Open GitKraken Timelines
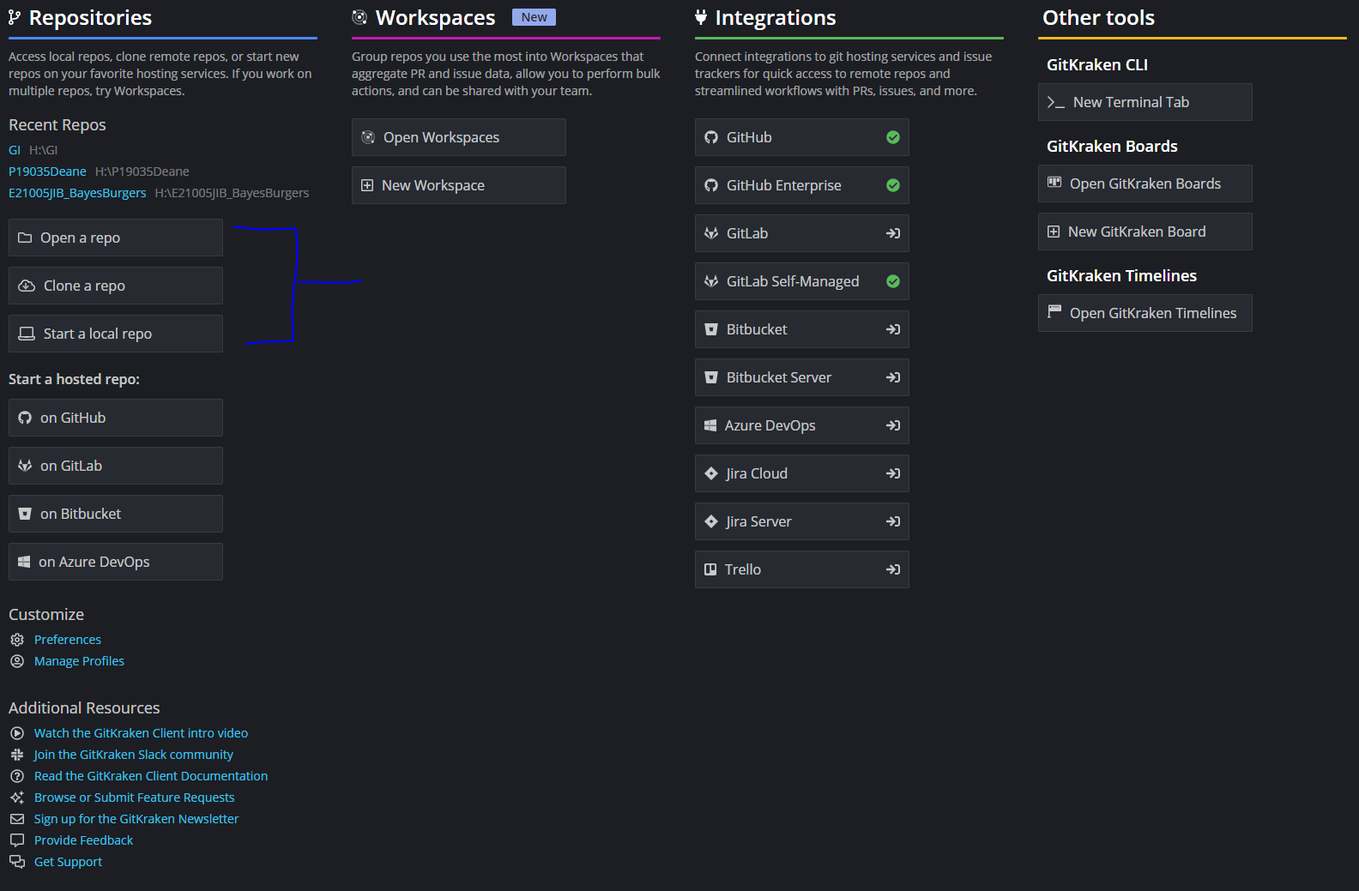The image size is (1359, 891). coord(1145,313)
